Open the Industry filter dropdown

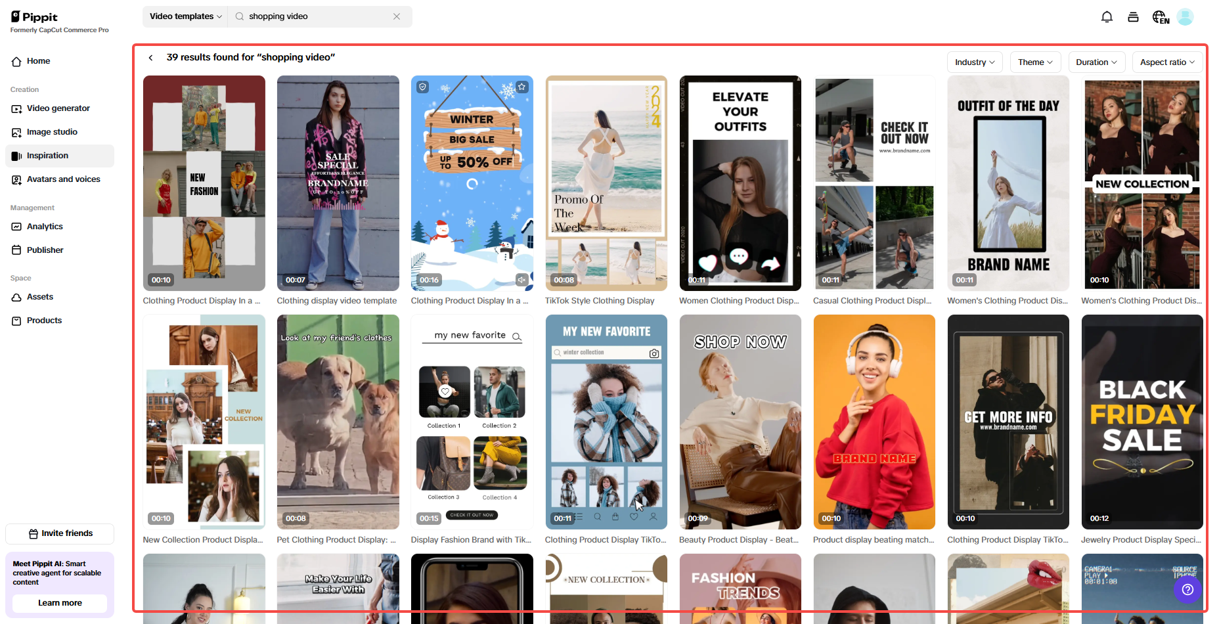pos(975,62)
